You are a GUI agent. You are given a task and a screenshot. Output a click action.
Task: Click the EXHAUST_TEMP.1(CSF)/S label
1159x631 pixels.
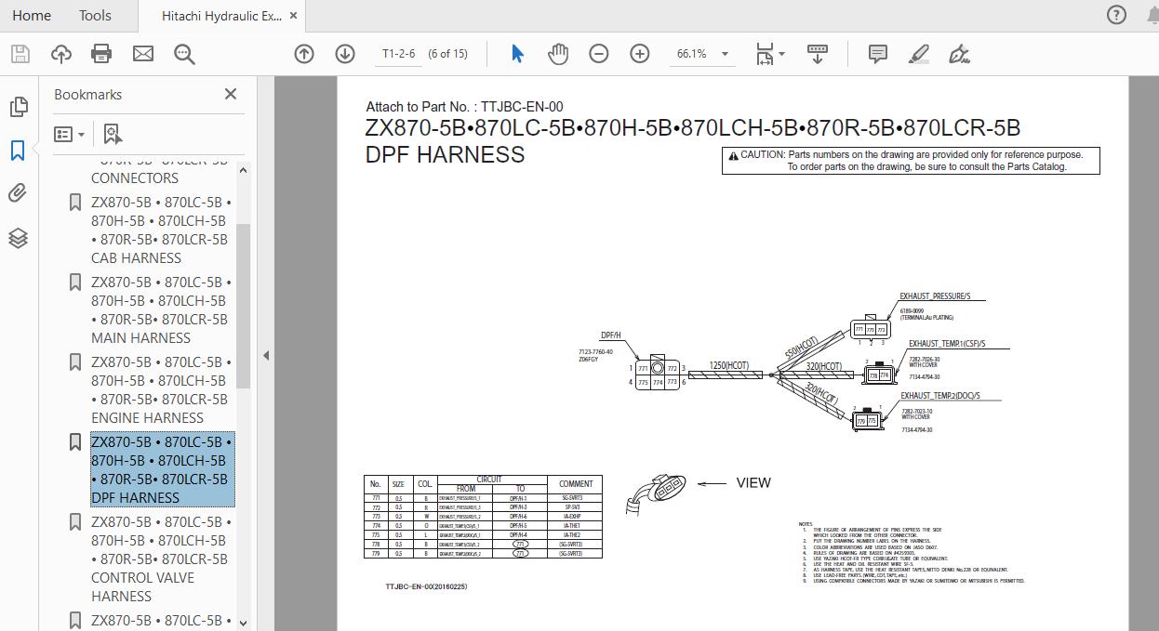click(x=947, y=344)
